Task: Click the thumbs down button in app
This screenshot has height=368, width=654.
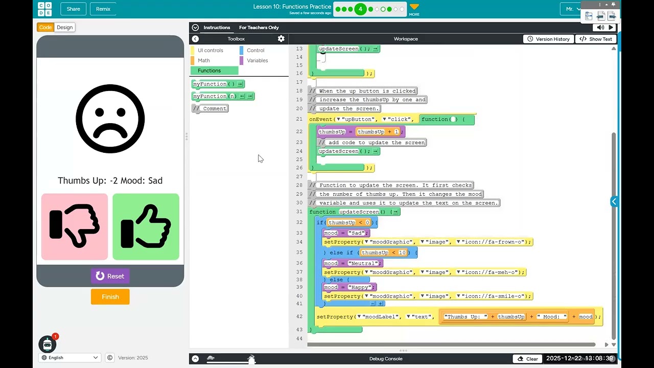Action: click(x=75, y=226)
